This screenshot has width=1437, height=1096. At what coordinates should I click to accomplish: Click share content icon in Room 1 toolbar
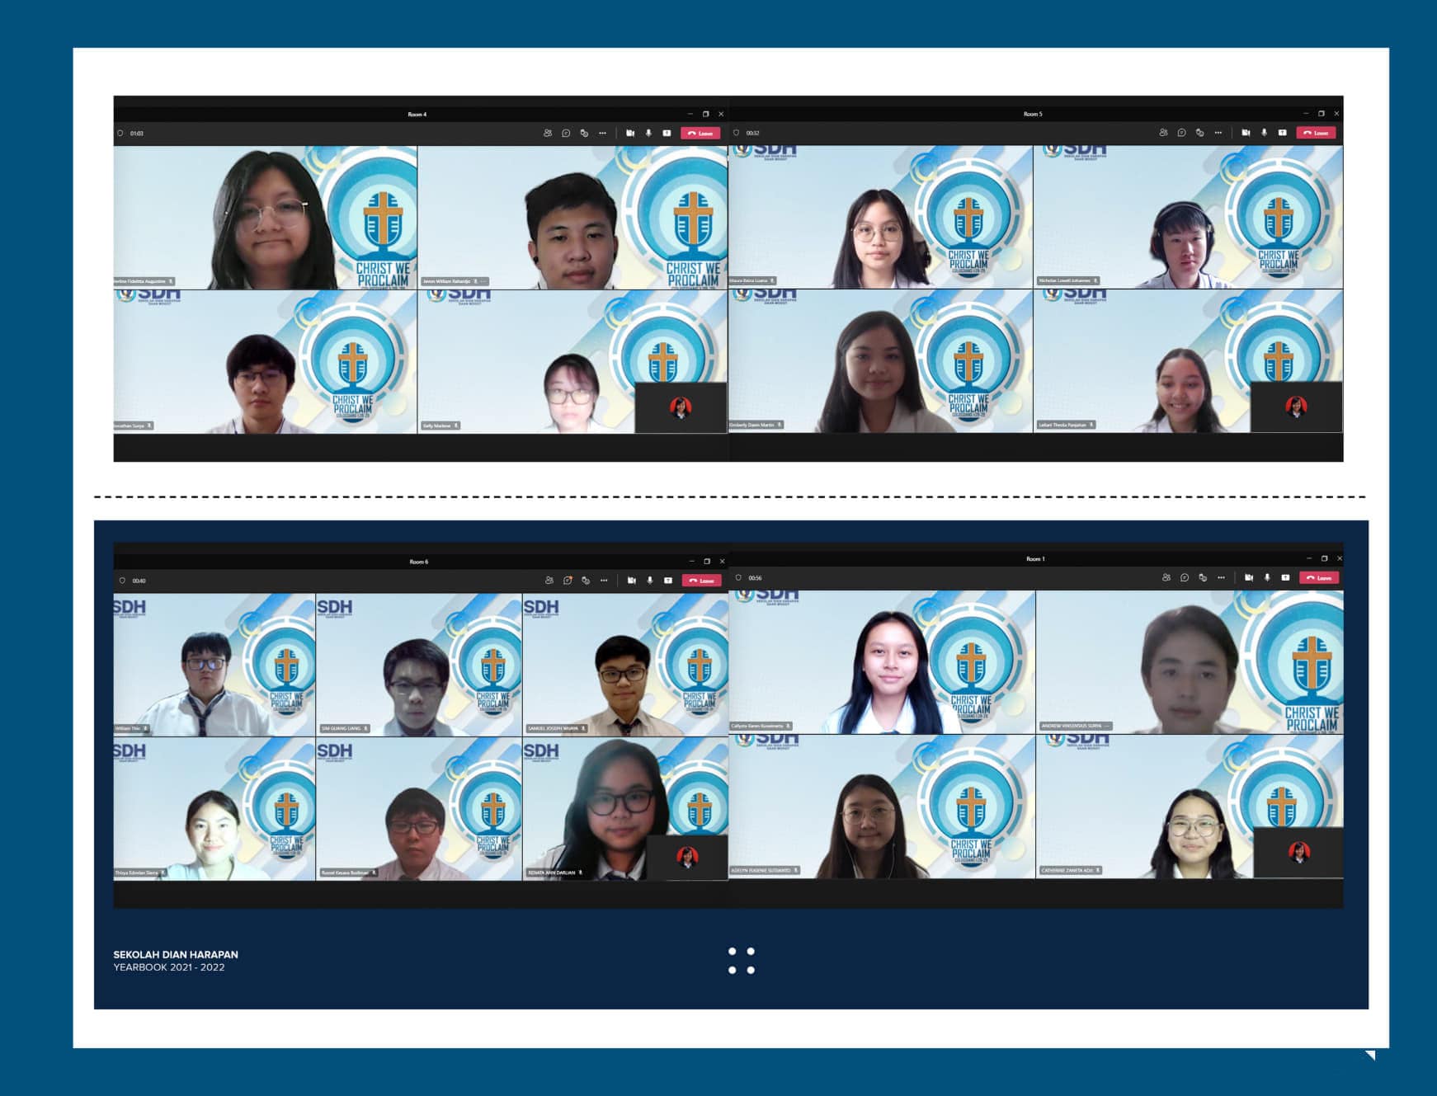coord(1285,577)
